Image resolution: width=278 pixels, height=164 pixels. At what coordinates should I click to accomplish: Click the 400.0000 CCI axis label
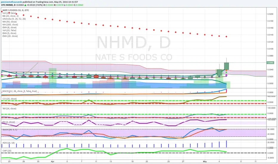click(x=271, y=96)
